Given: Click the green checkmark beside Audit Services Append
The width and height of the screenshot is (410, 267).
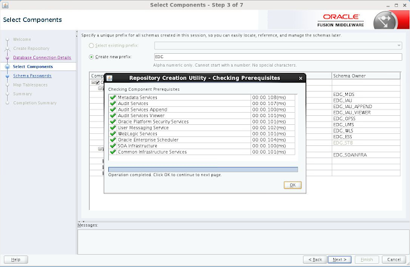Looking at the screenshot, I should tap(113, 109).
